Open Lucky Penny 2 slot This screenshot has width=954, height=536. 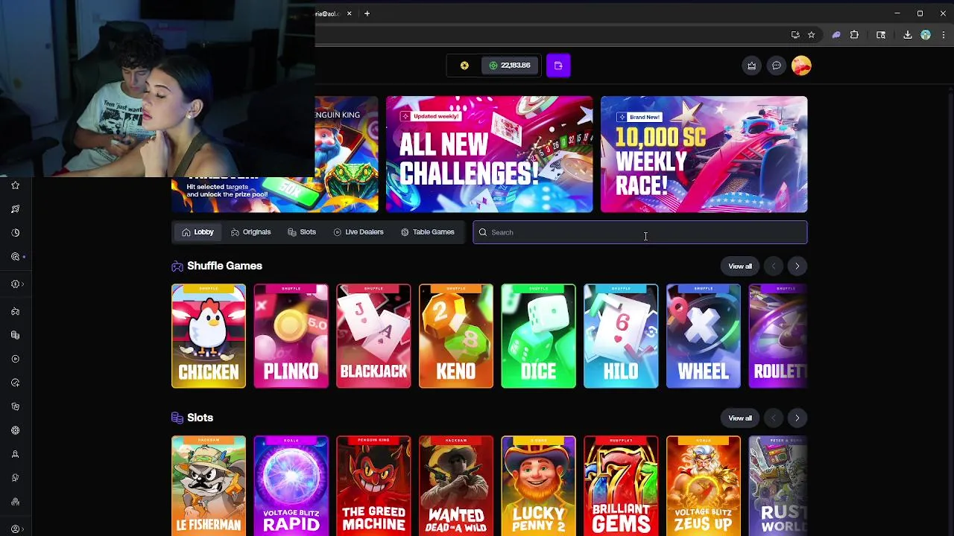tap(538, 486)
